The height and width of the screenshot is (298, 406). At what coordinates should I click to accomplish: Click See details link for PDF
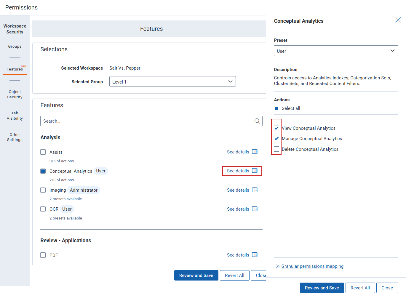coord(238,255)
